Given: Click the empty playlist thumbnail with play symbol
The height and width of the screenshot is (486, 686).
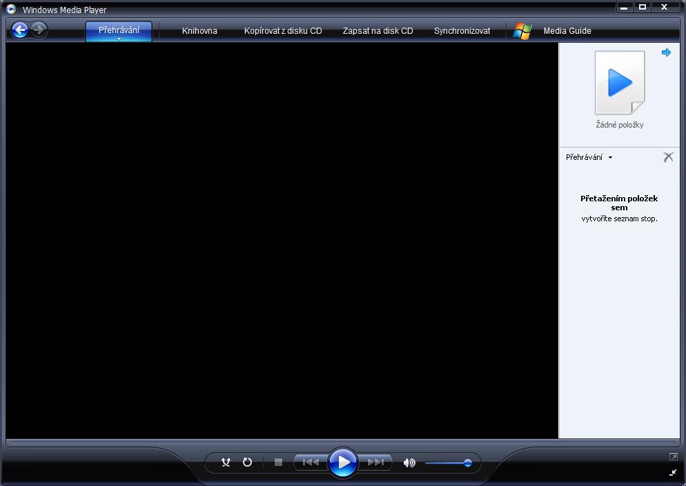Looking at the screenshot, I should pos(619,83).
